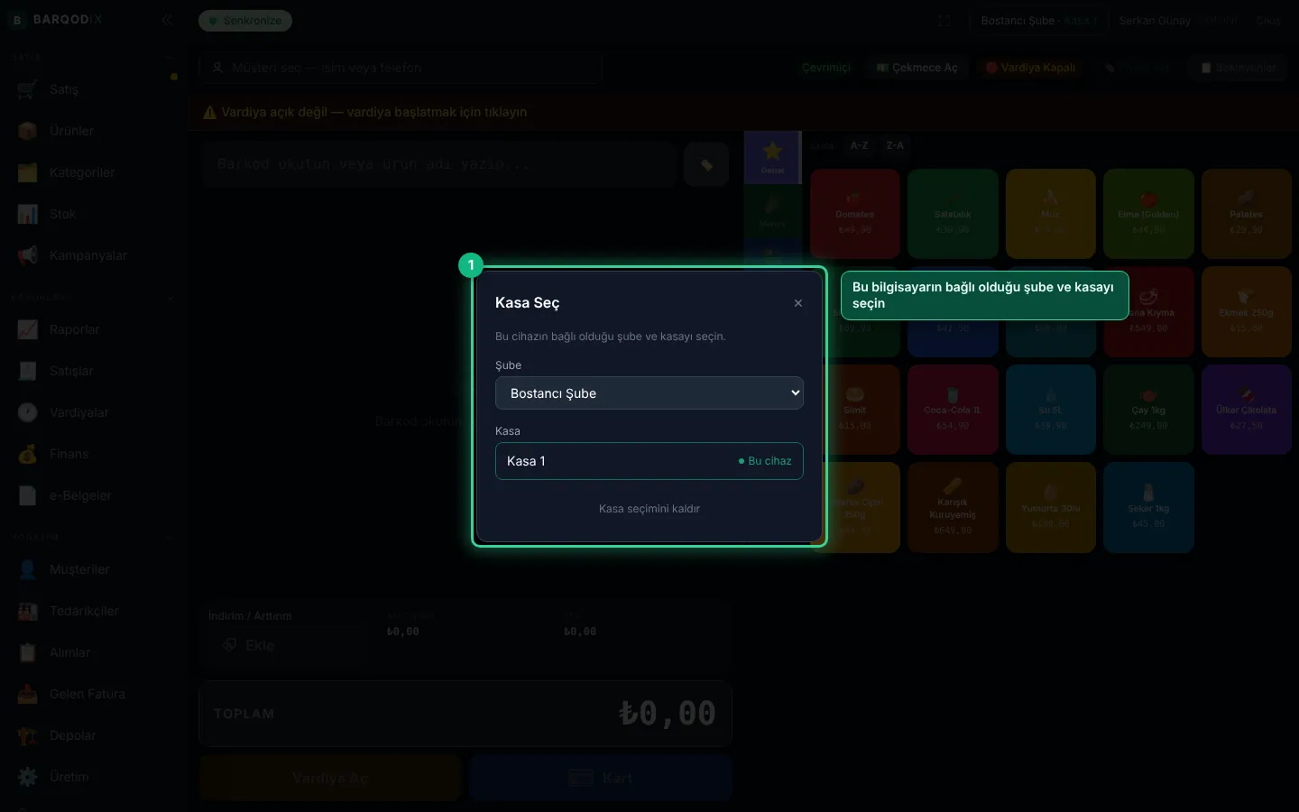Open Alımlar in the sidebar
This screenshot has height=812, width=1299.
coord(94,652)
